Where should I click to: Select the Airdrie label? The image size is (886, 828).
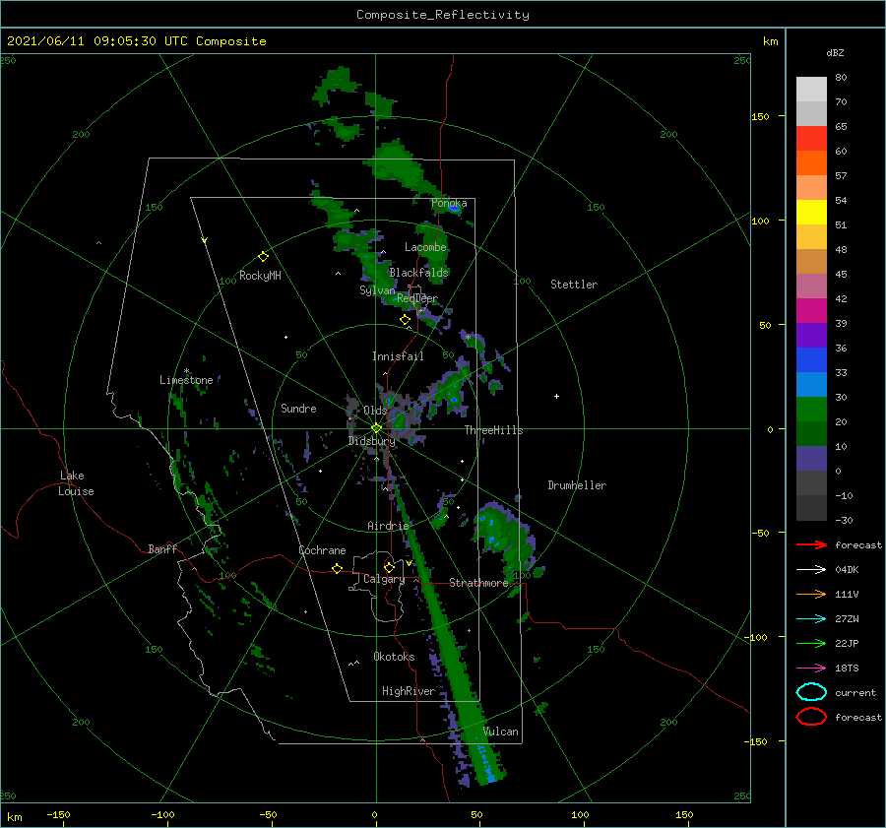pyautogui.click(x=388, y=526)
